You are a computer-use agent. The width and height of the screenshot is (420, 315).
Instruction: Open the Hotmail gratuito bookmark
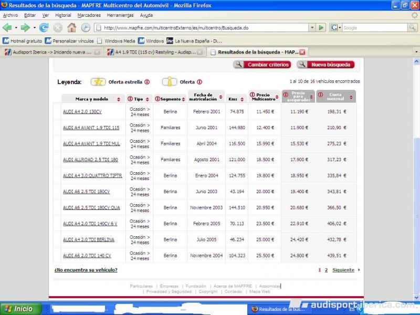[23, 41]
